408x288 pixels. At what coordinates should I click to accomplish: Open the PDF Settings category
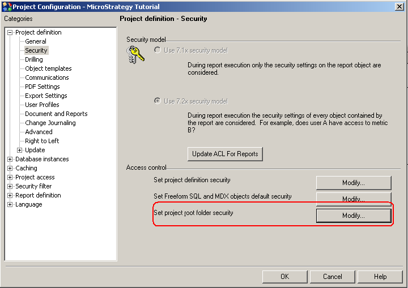pyautogui.click(x=42, y=87)
